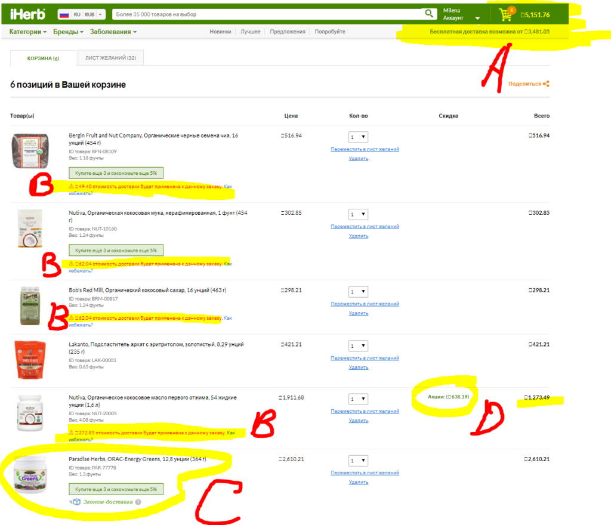Click the Поделиться link
The image size is (611, 525).
(524, 84)
